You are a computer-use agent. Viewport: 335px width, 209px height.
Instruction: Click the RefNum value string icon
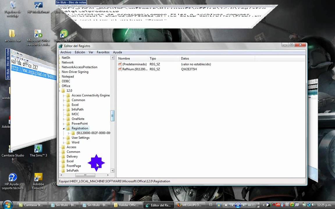coord(120,69)
